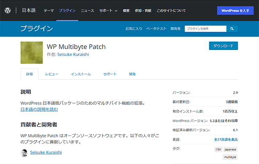
Task: Open the ベータテスト link
Action: 156,29
